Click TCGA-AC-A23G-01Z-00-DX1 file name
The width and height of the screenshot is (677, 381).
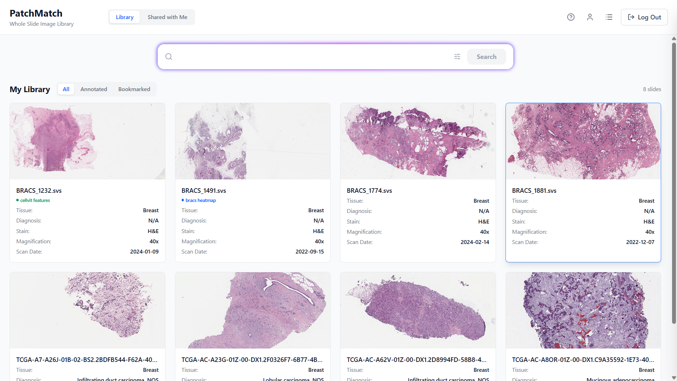[x=252, y=359]
